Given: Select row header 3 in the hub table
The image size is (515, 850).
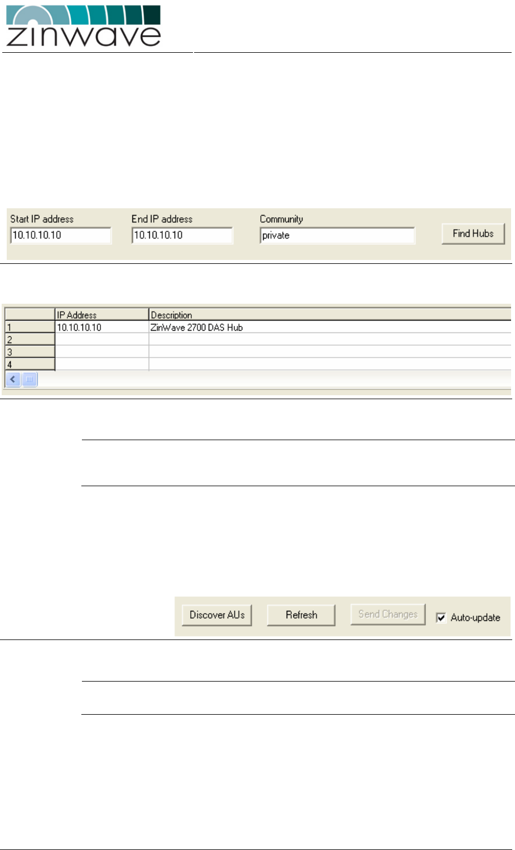Looking at the screenshot, I should point(30,351).
